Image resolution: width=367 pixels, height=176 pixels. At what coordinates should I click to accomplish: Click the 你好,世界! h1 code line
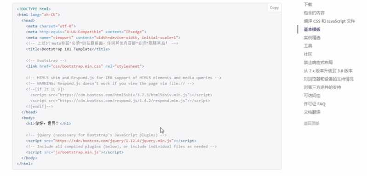pyautogui.click(x=48, y=124)
